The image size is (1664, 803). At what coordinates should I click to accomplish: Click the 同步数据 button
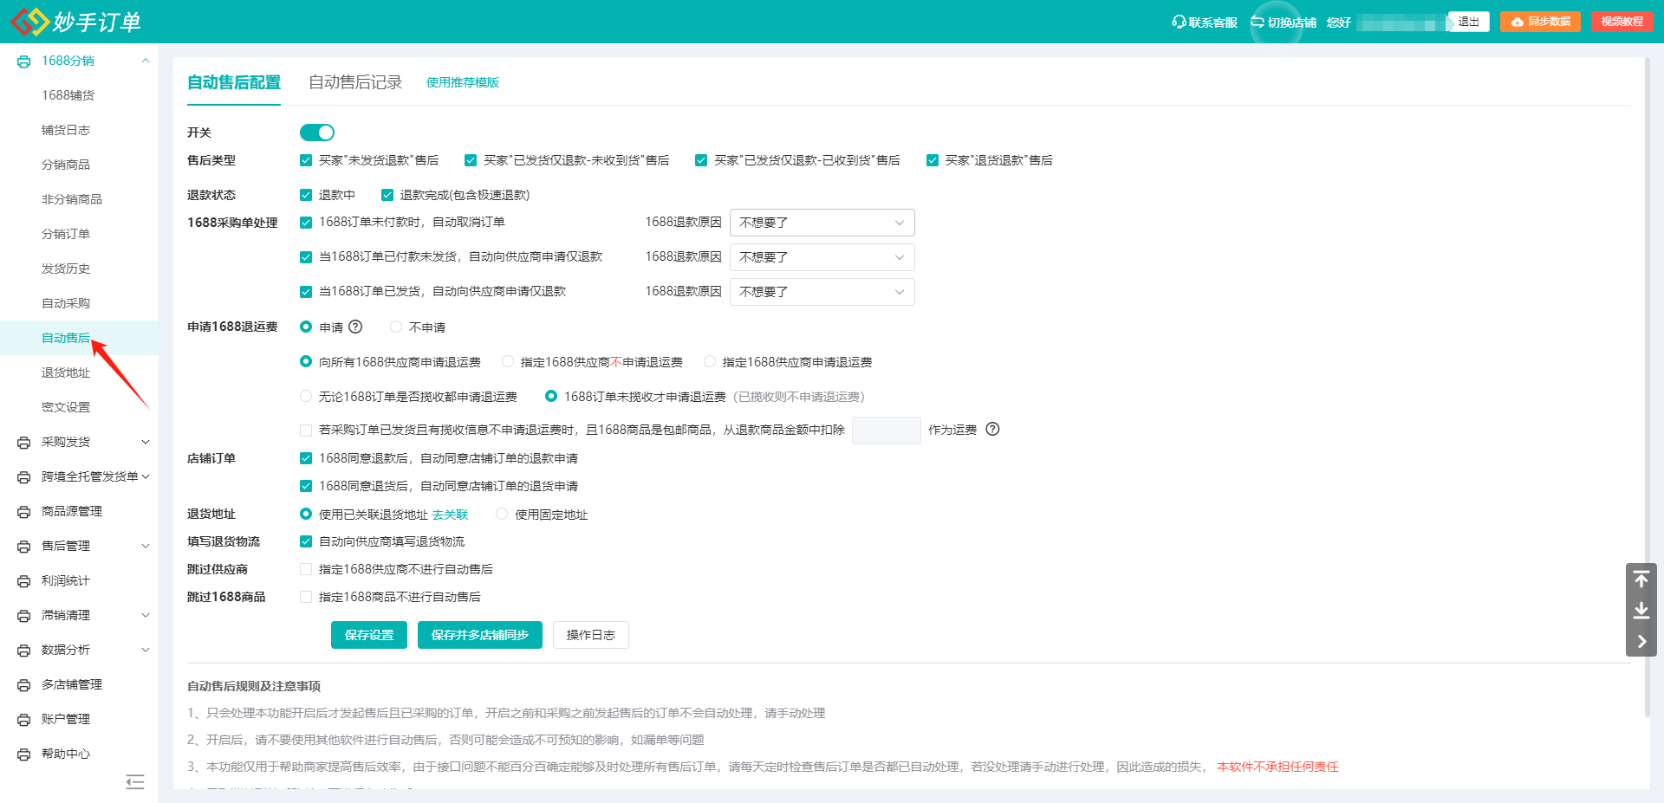(1541, 22)
